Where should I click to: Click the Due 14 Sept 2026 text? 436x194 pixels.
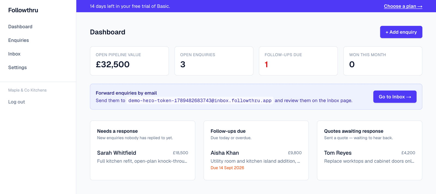[227, 168]
